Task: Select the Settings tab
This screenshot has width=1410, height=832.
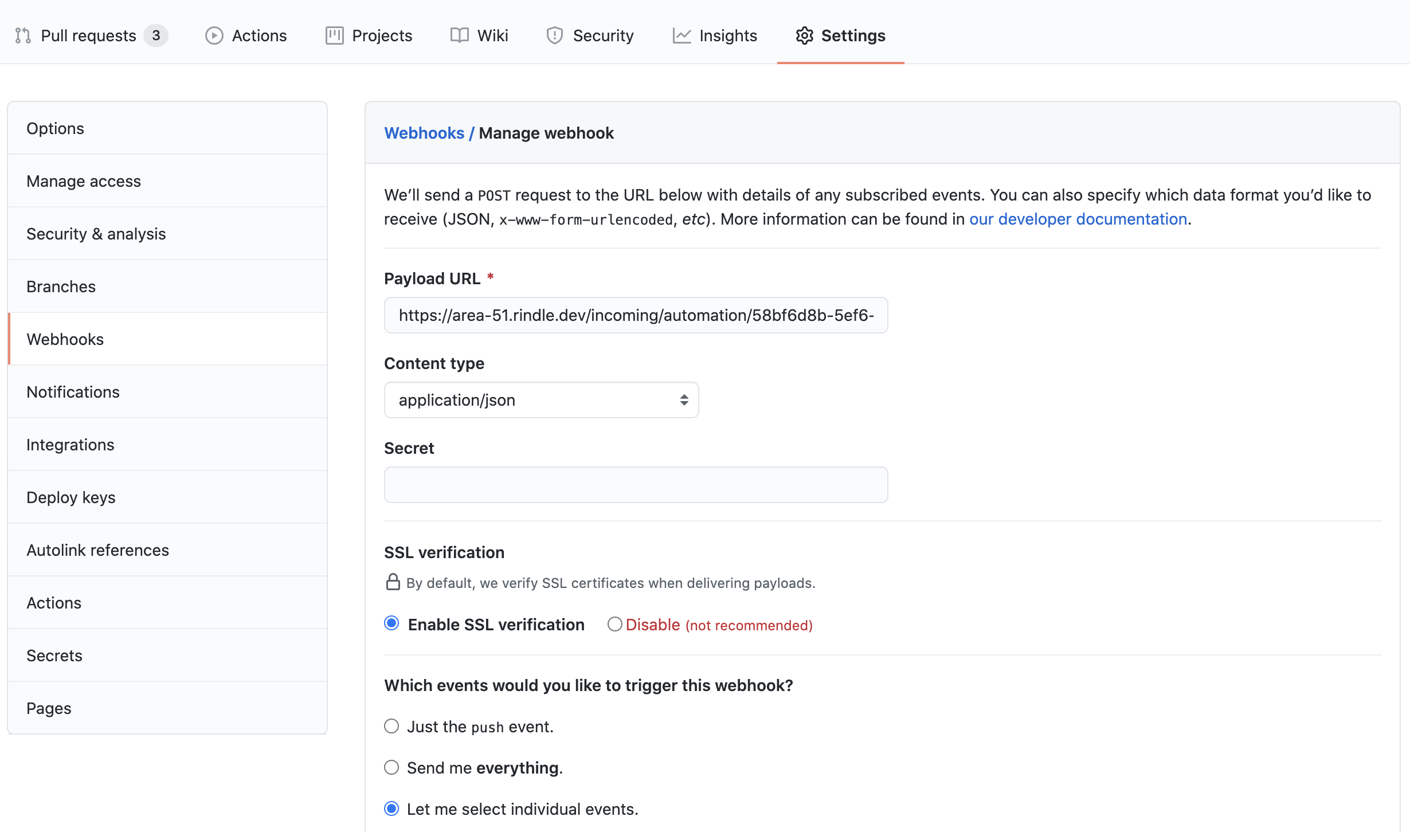Action: [x=840, y=36]
